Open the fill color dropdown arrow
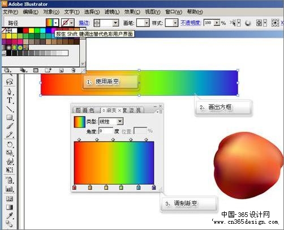The width and height of the screenshot is (284, 230). (56, 23)
